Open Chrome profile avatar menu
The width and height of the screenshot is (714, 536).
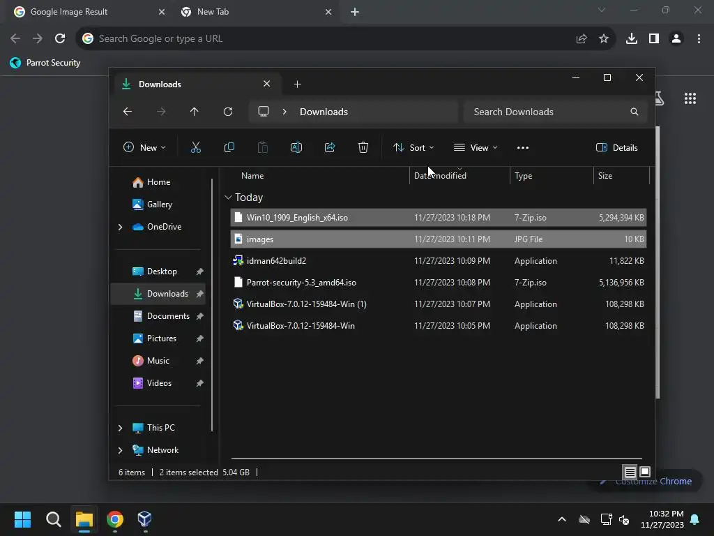point(676,39)
